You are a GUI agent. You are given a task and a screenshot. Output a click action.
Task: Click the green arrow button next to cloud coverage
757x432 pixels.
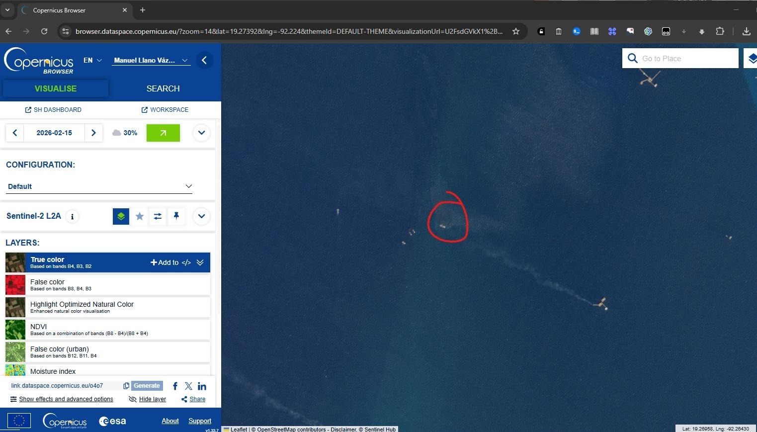(163, 133)
